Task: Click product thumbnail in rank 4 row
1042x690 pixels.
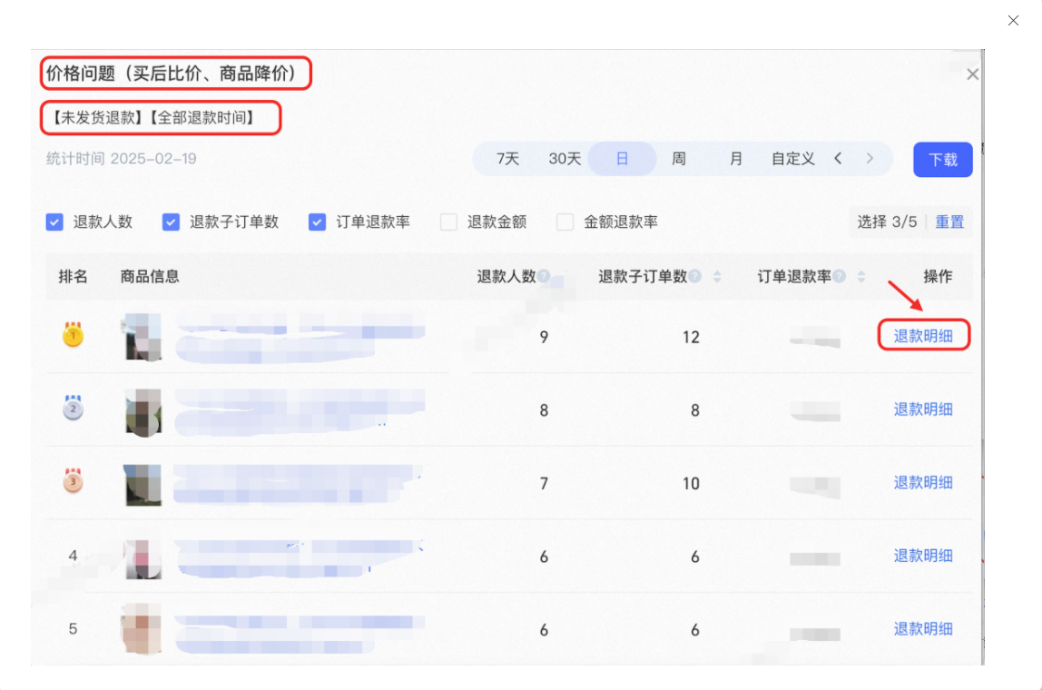Action: coord(143,558)
